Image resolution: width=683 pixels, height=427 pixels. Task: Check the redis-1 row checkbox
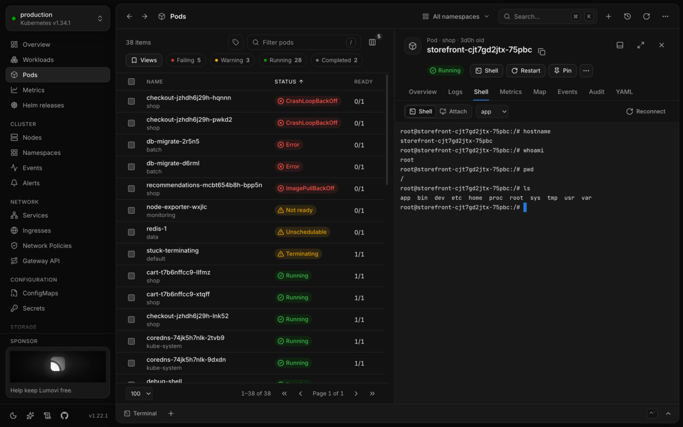[x=131, y=232]
